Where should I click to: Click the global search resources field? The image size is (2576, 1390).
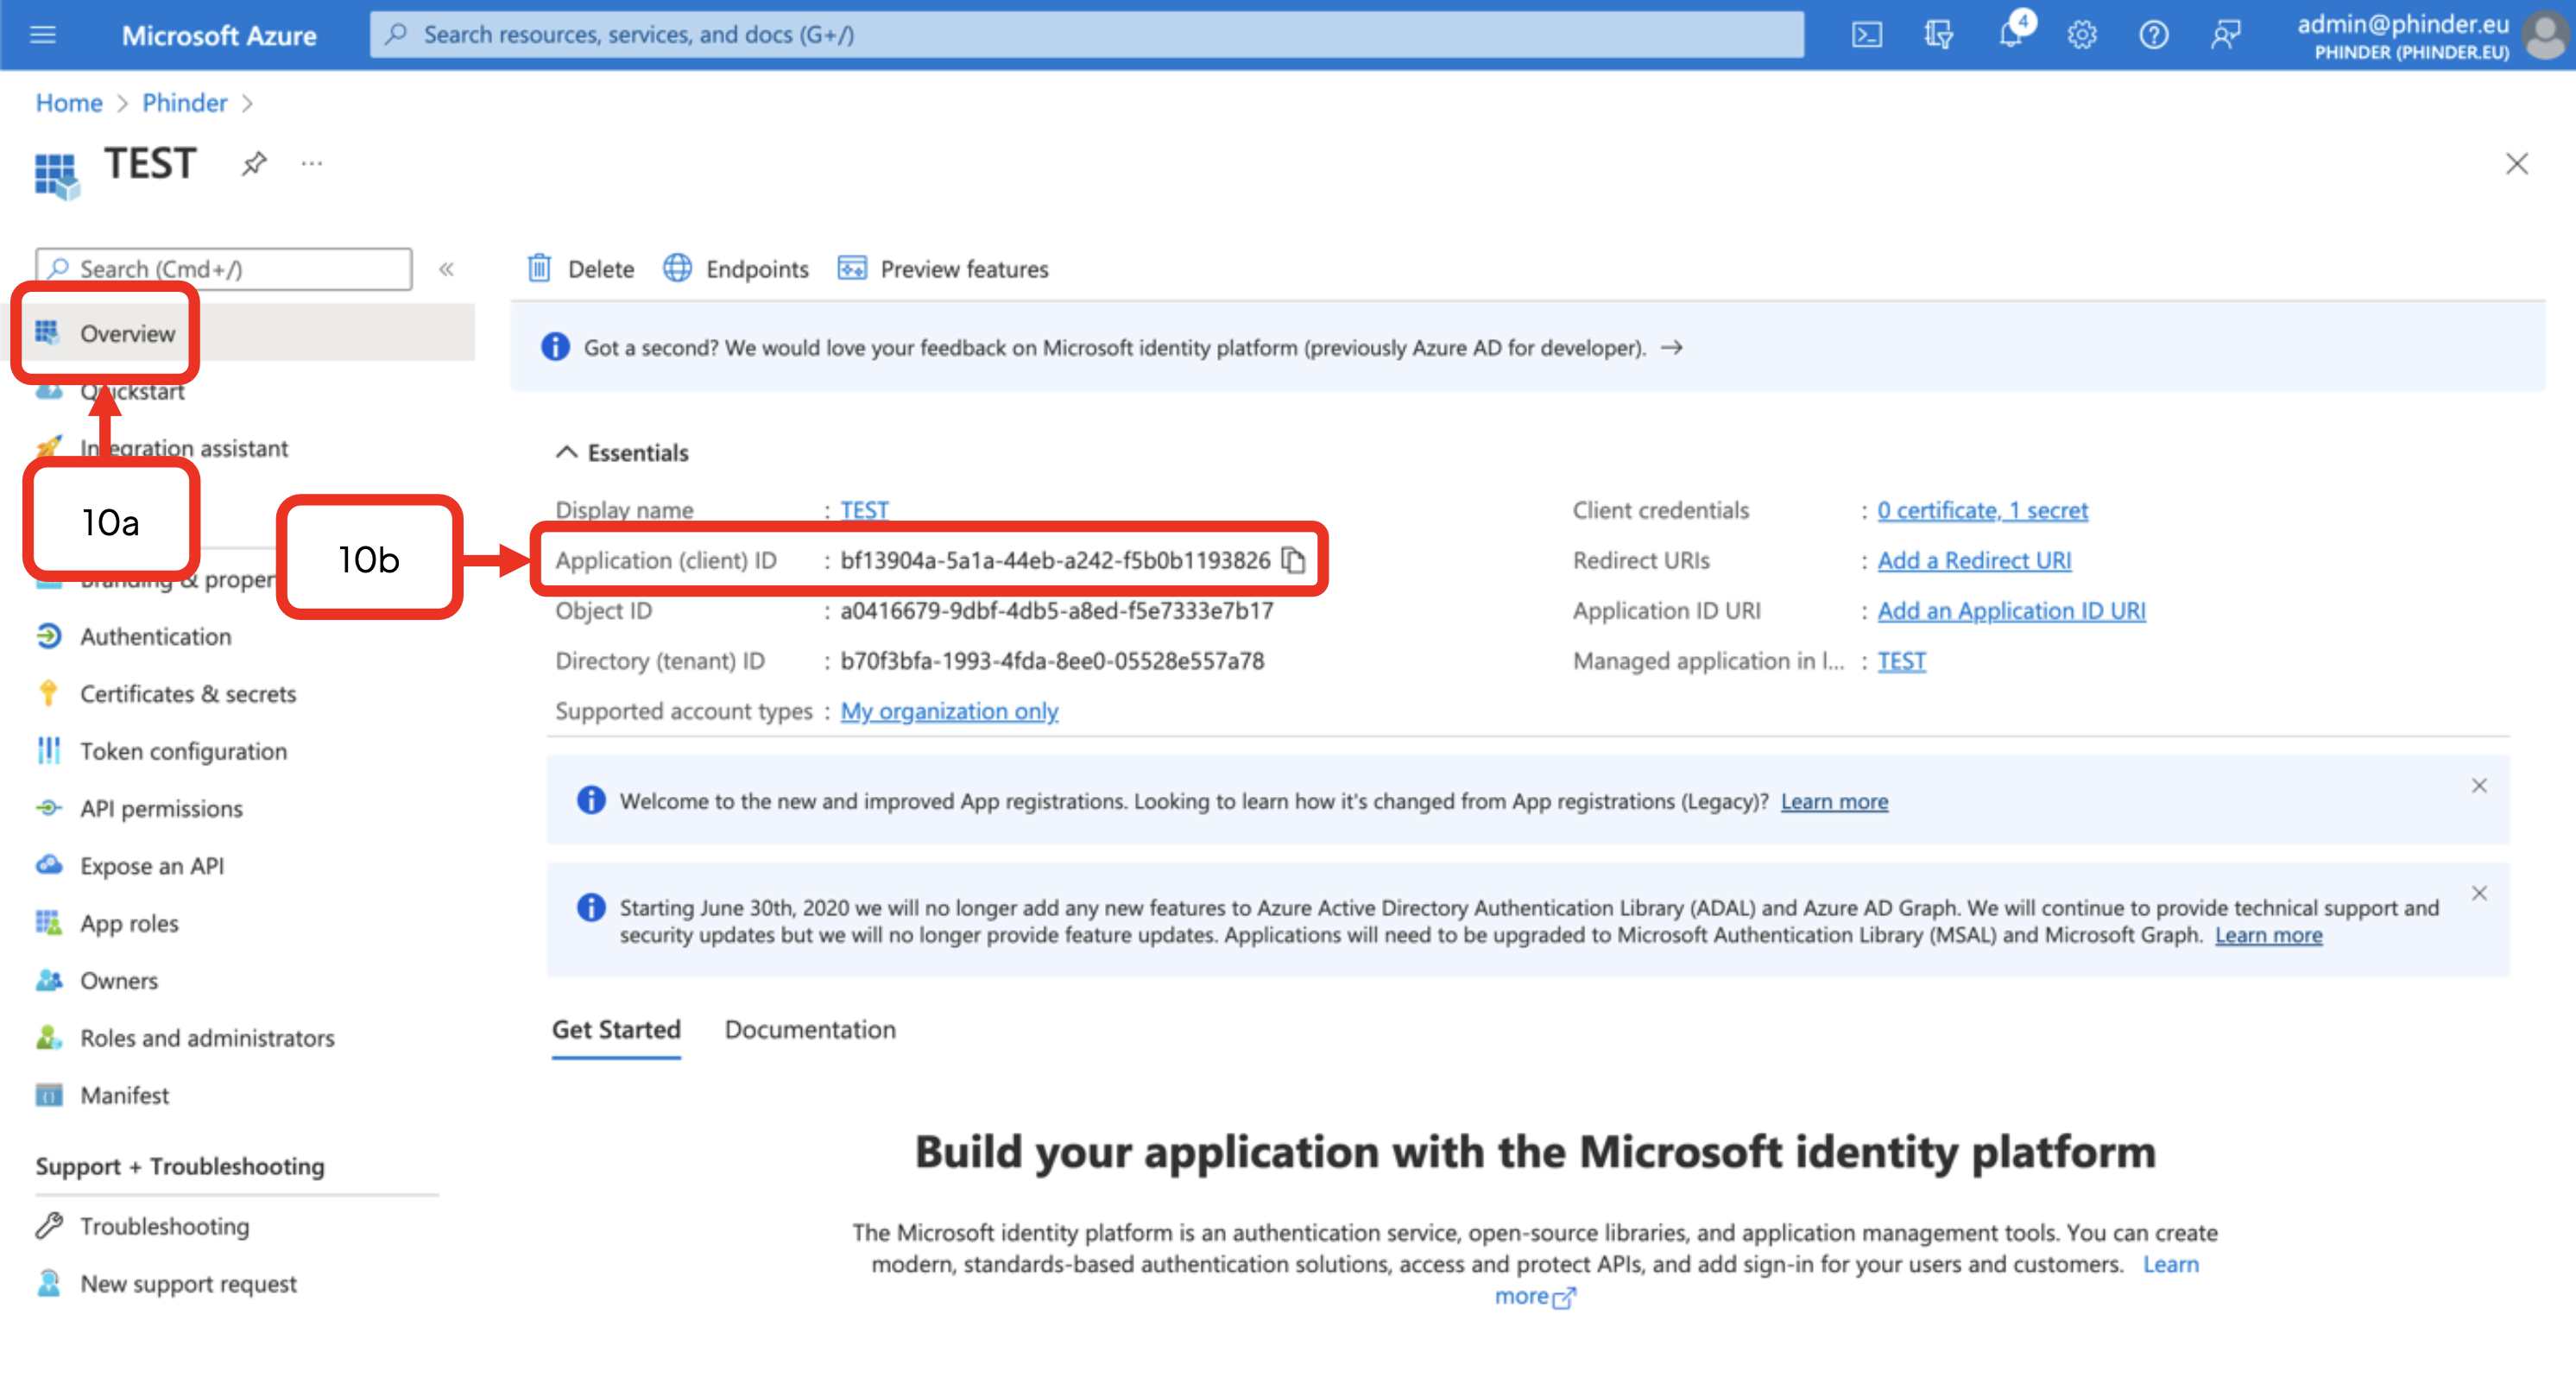point(1086,35)
